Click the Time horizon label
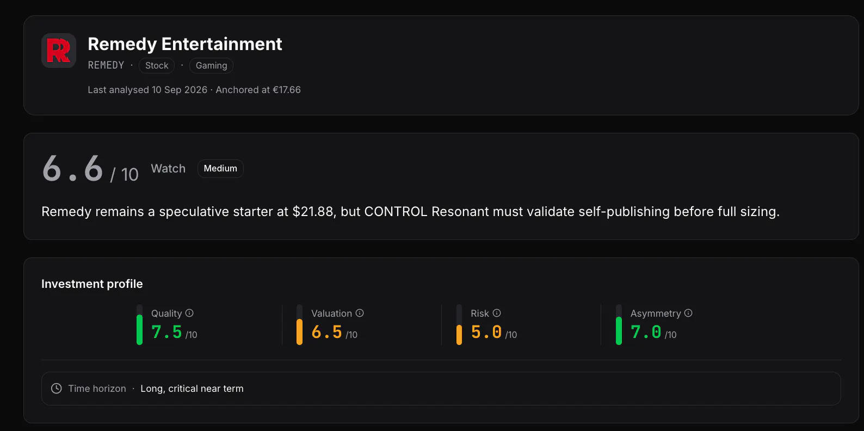This screenshot has width=864, height=431. 97,389
